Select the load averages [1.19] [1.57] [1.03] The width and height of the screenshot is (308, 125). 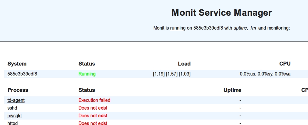click(172, 74)
